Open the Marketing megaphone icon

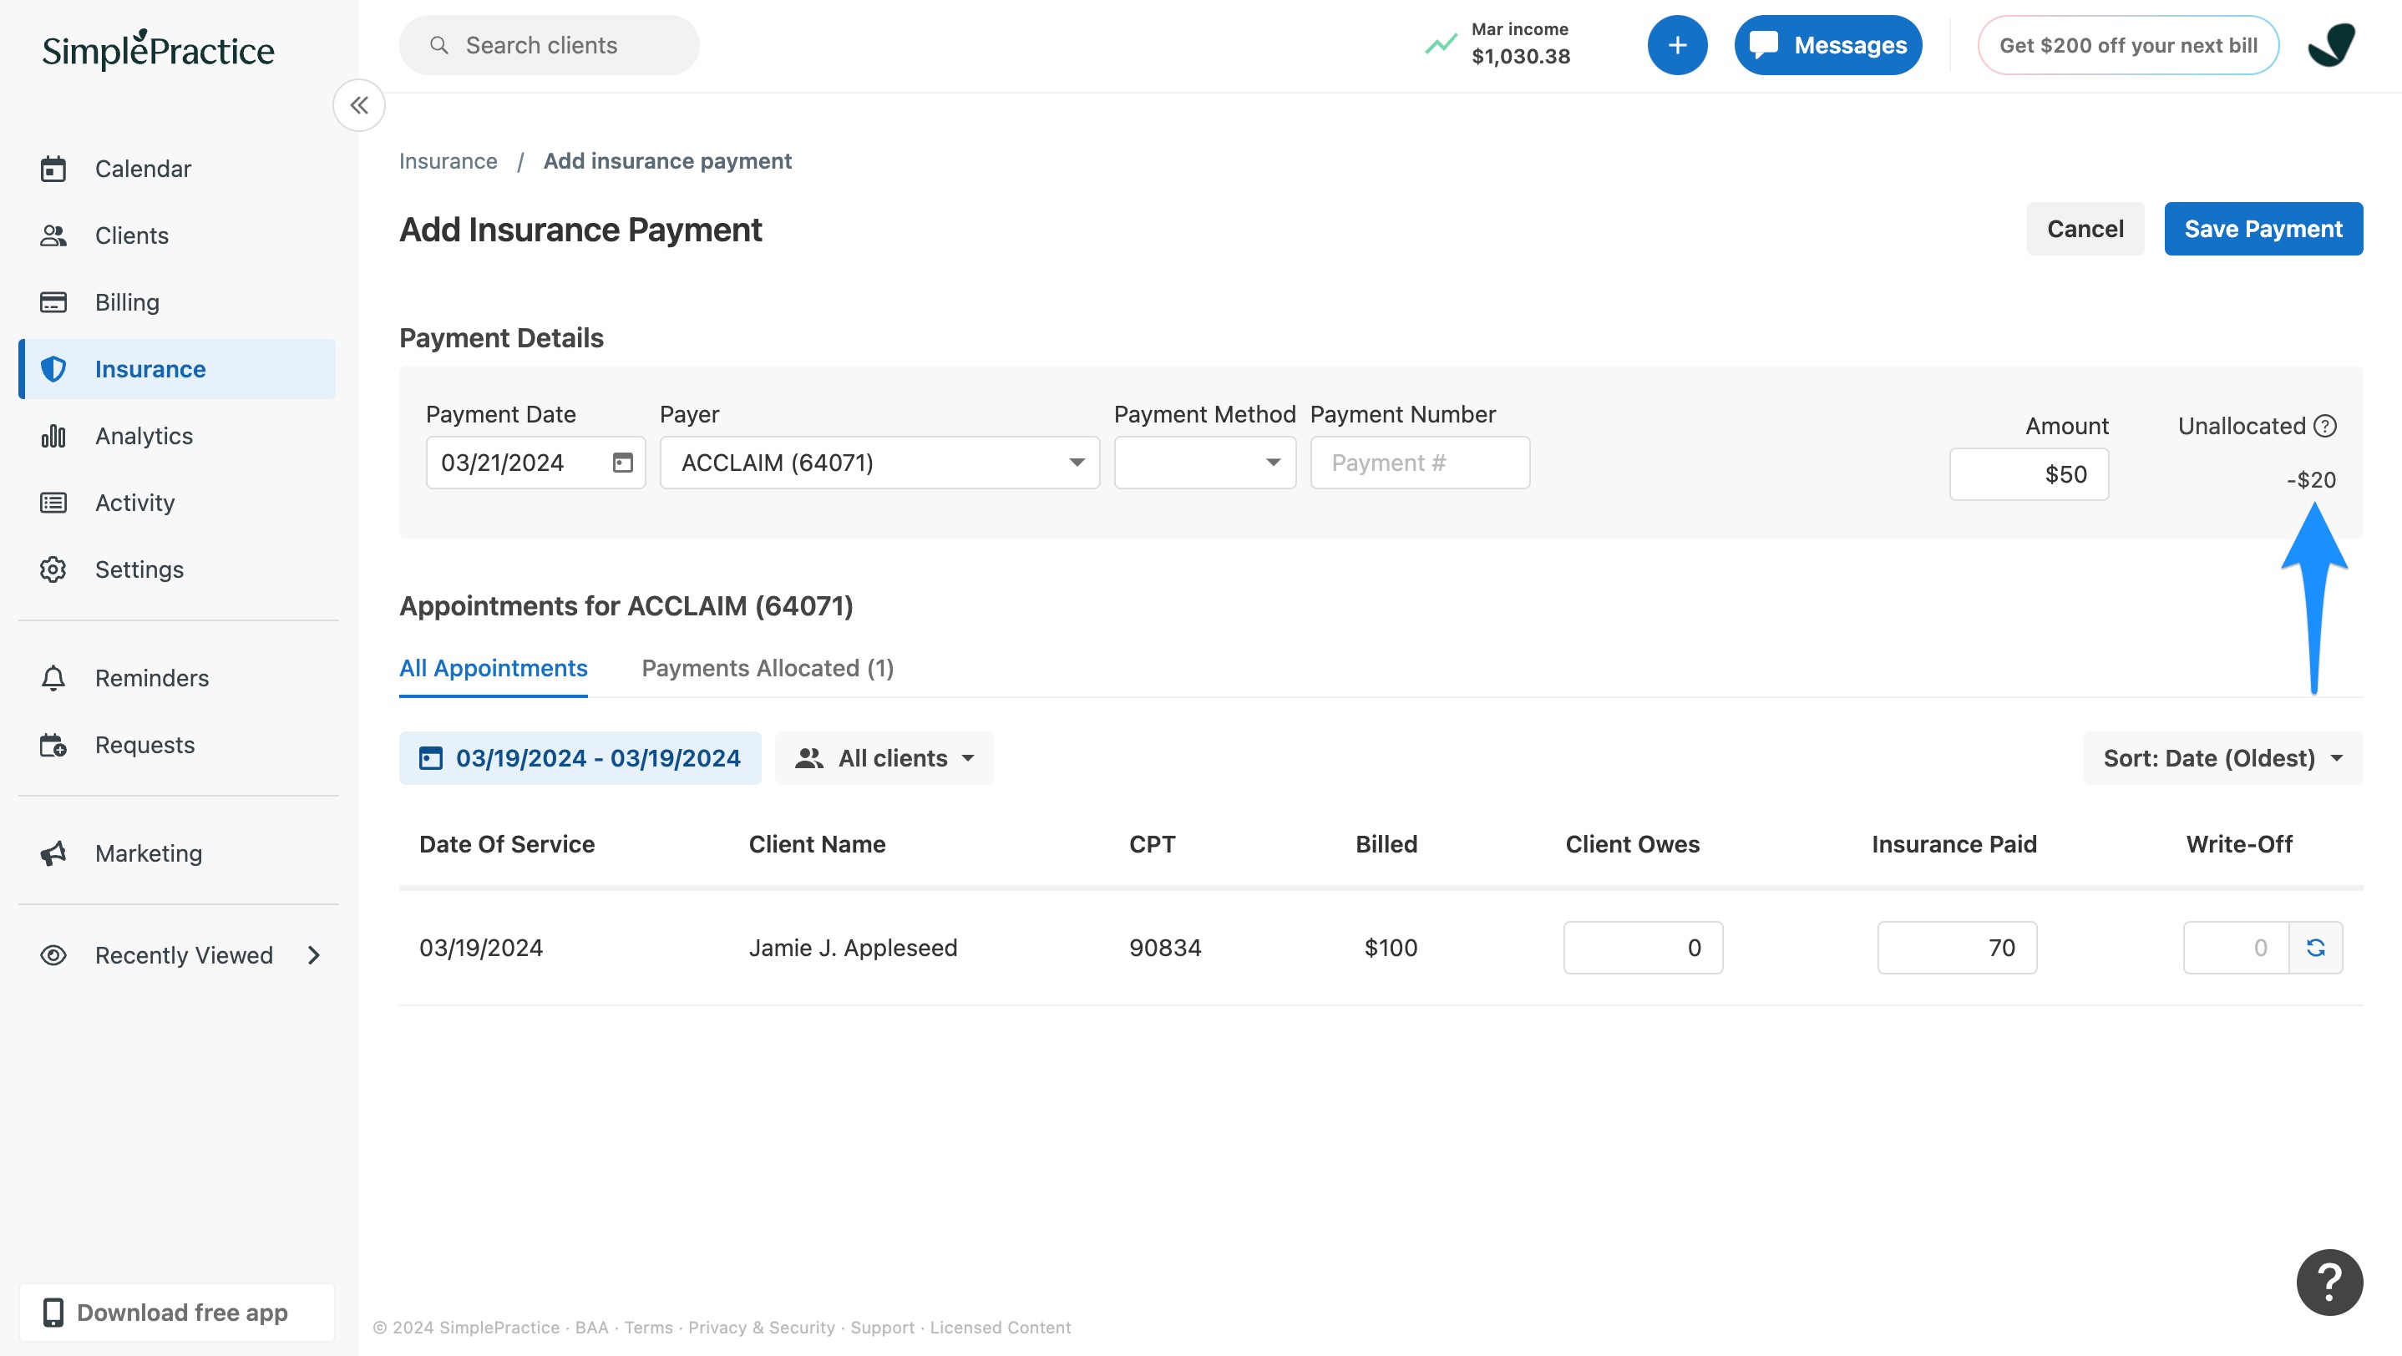(53, 853)
